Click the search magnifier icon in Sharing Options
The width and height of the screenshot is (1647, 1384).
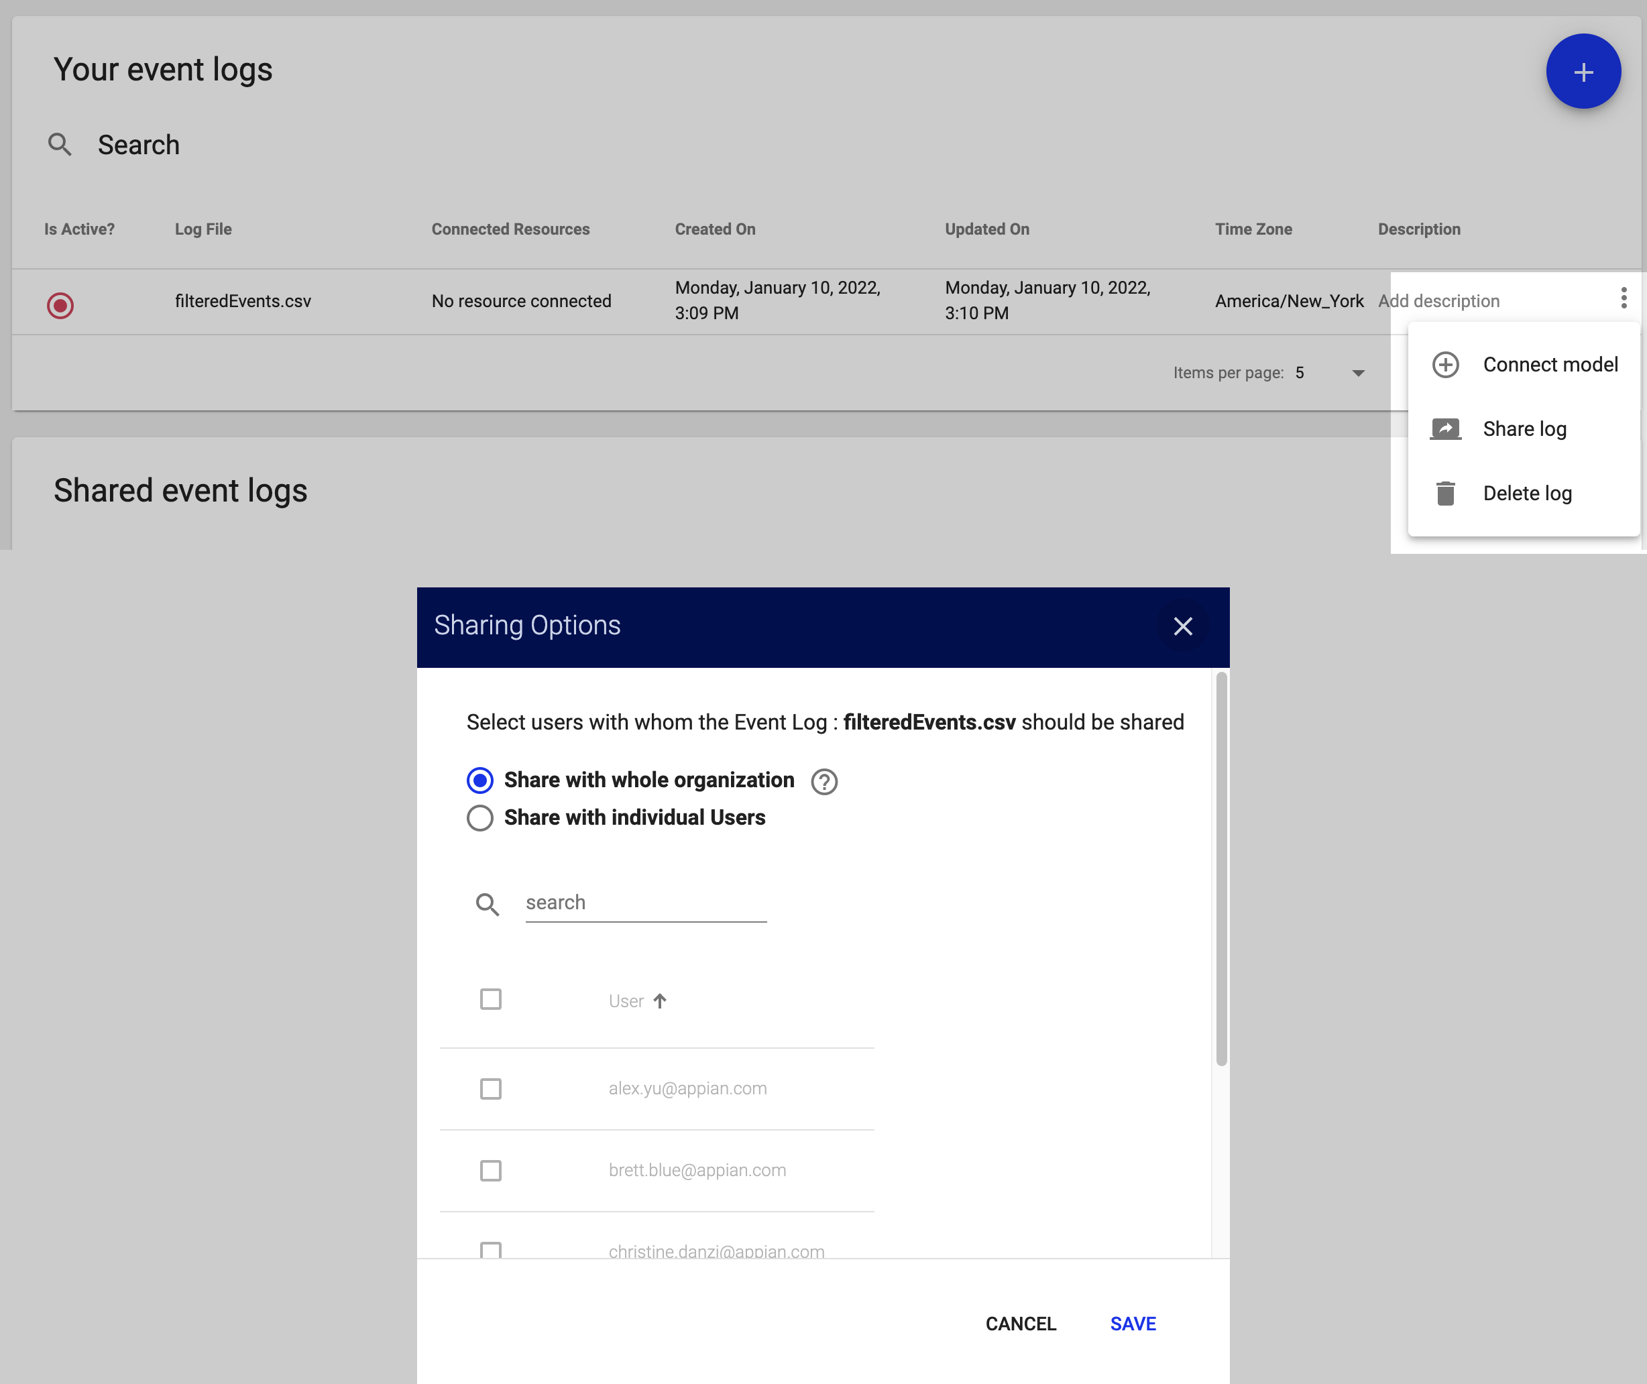[489, 905]
